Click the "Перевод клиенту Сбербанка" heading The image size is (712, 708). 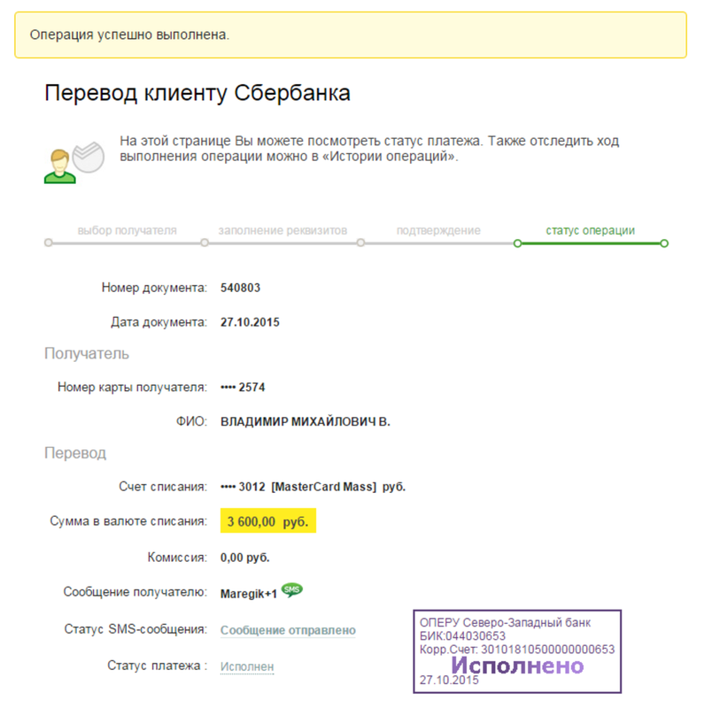click(x=197, y=93)
